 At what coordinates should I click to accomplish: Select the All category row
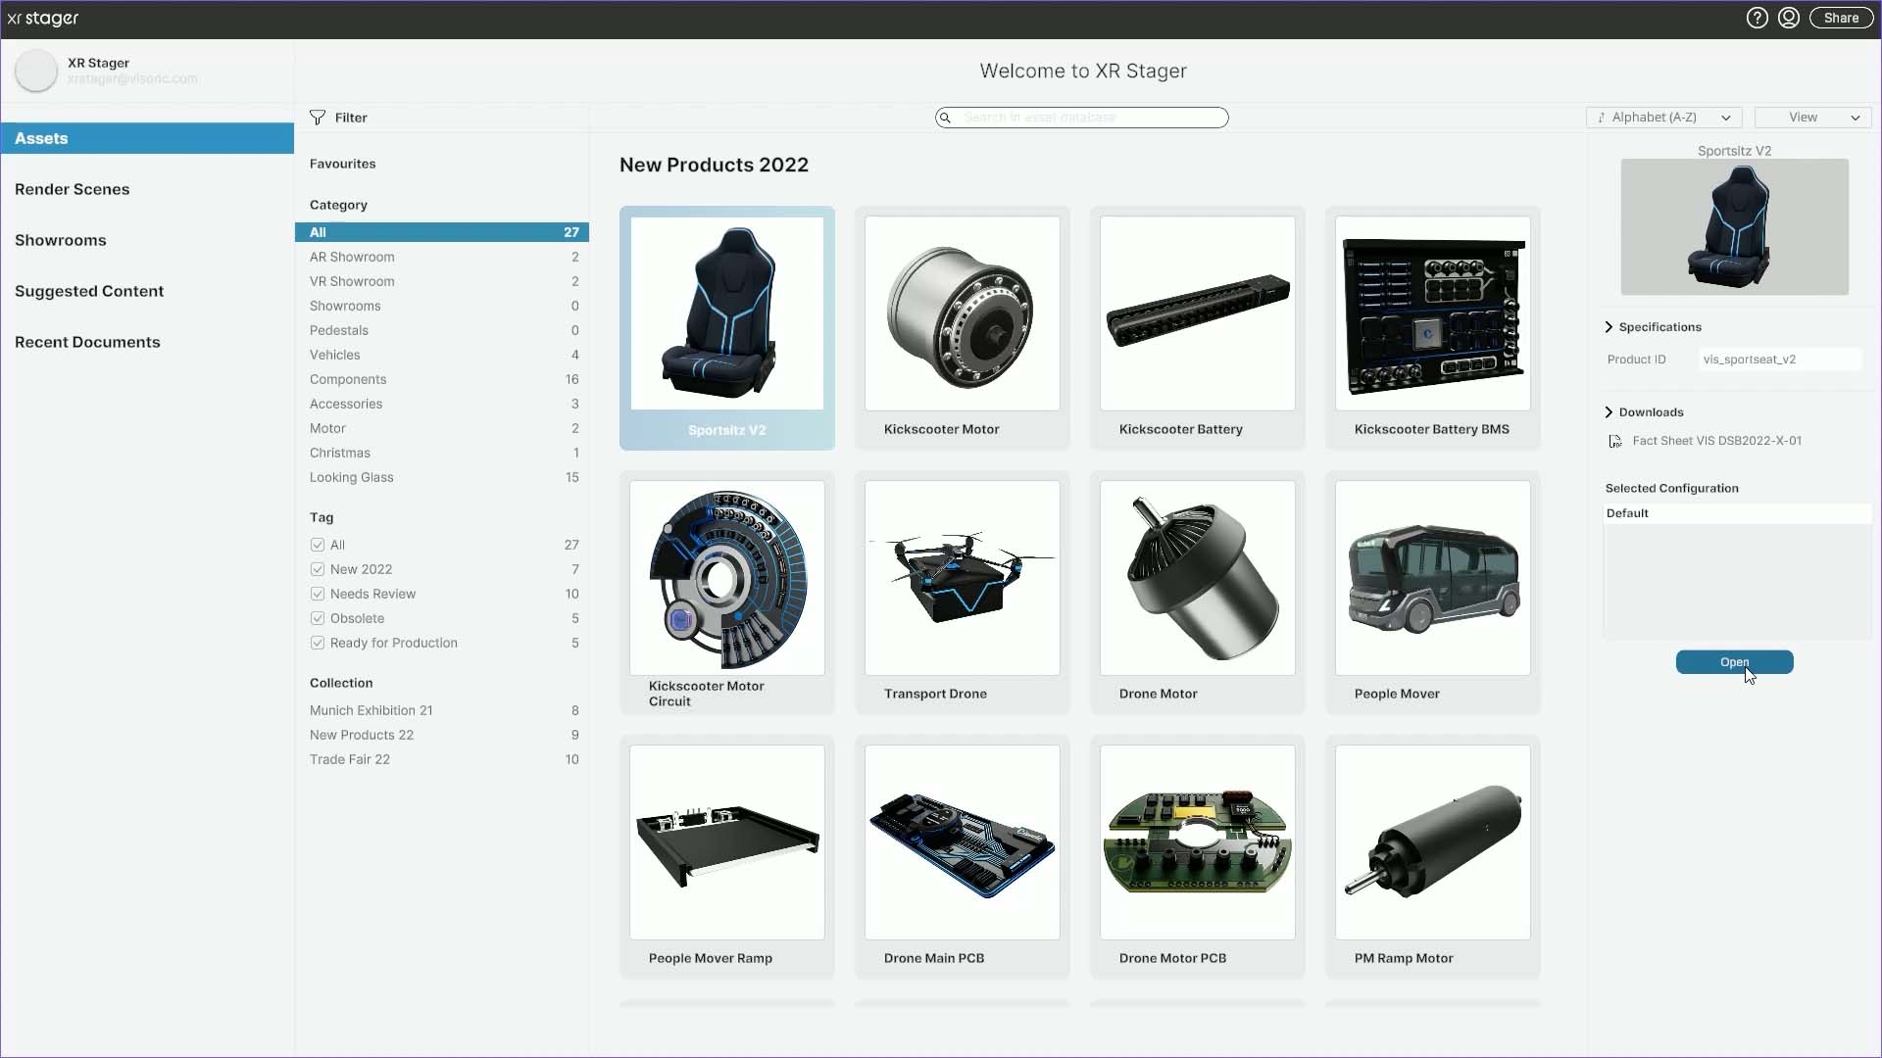442,232
